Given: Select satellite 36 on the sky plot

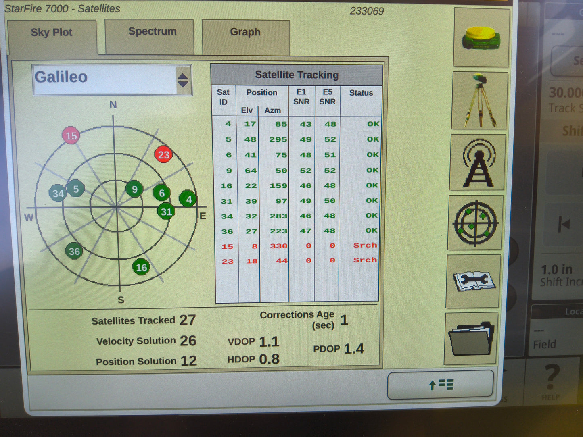Looking at the screenshot, I should pyautogui.click(x=74, y=252).
